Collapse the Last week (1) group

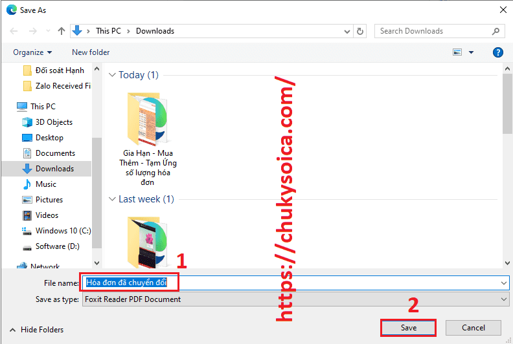[x=112, y=199]
